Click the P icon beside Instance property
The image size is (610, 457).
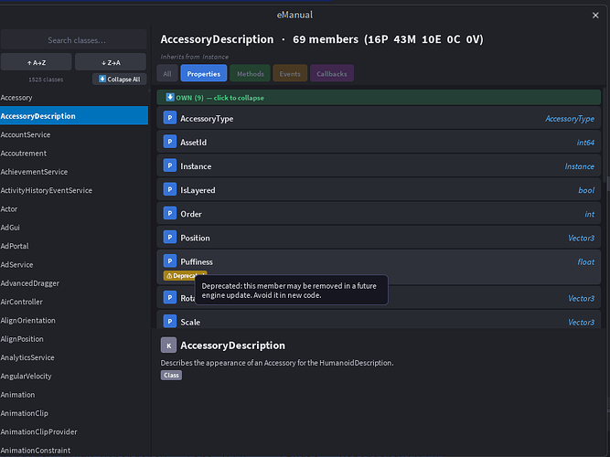169,165
